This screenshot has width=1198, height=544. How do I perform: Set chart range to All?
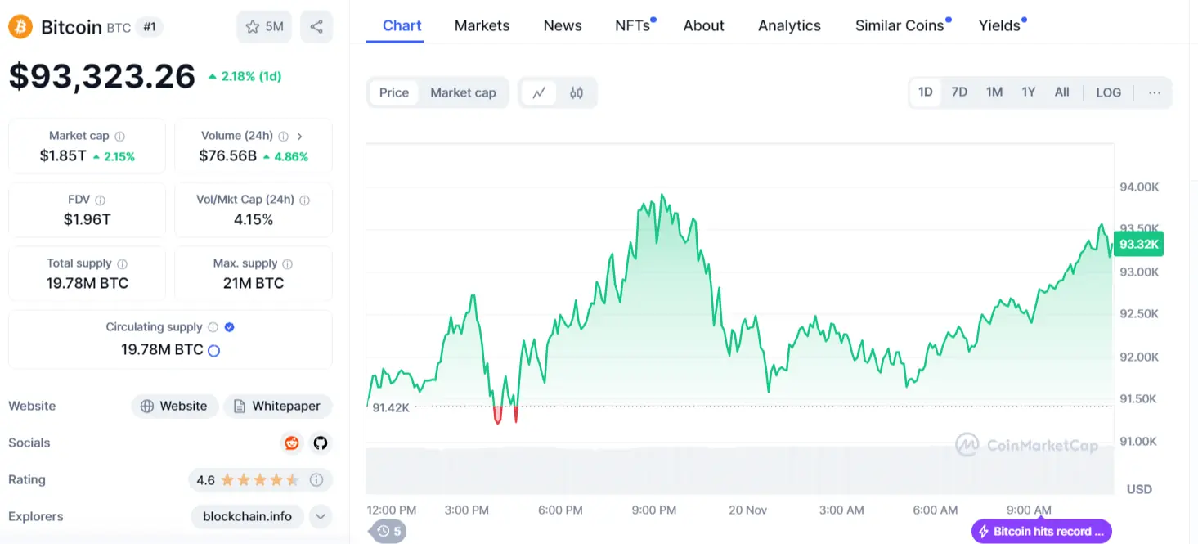(1061, 92)
